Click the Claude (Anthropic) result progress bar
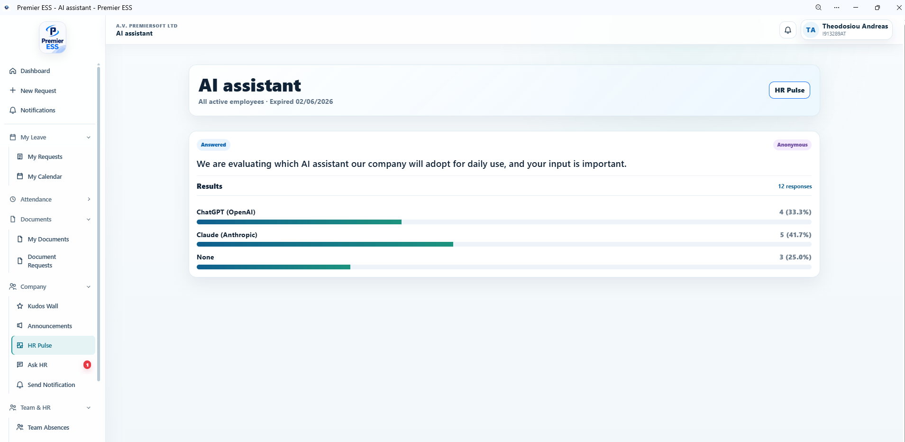Image resolution: width=905 pixels, height=442 pixels. (x=504, y=244)
